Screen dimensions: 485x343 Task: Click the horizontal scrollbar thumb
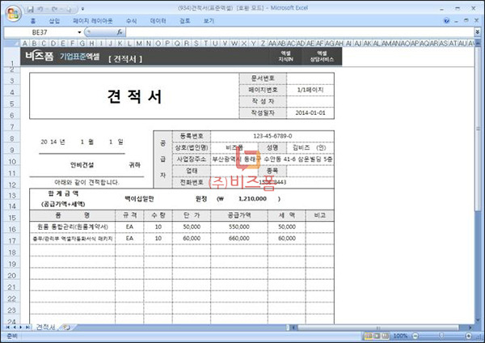point(378,328)
